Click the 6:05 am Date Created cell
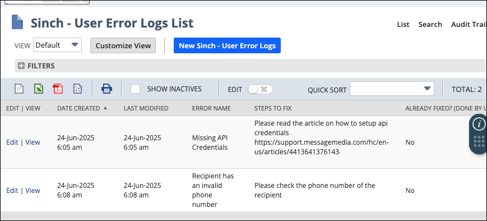This screenshot has width=487, height=221. [x=76, y=142]
